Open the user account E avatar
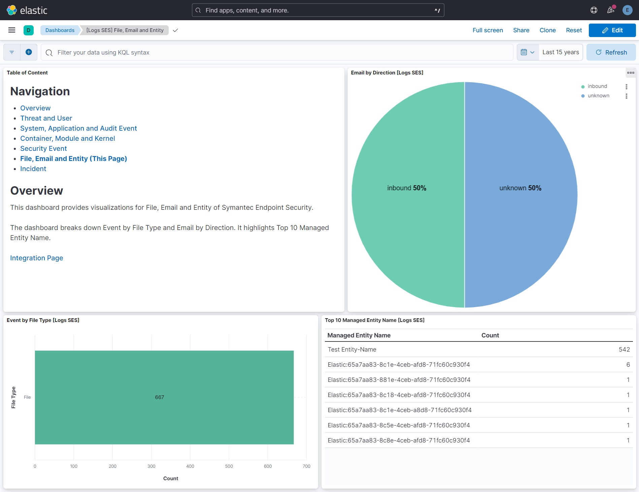Viewport: 639px width, 492px height. pyautogui.click(x=627, y=10)
